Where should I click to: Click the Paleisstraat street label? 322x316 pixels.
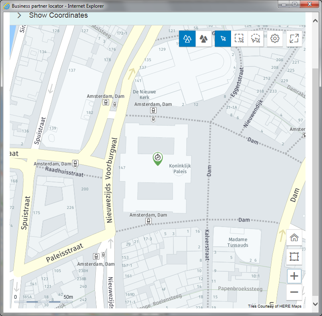point(64,253)
